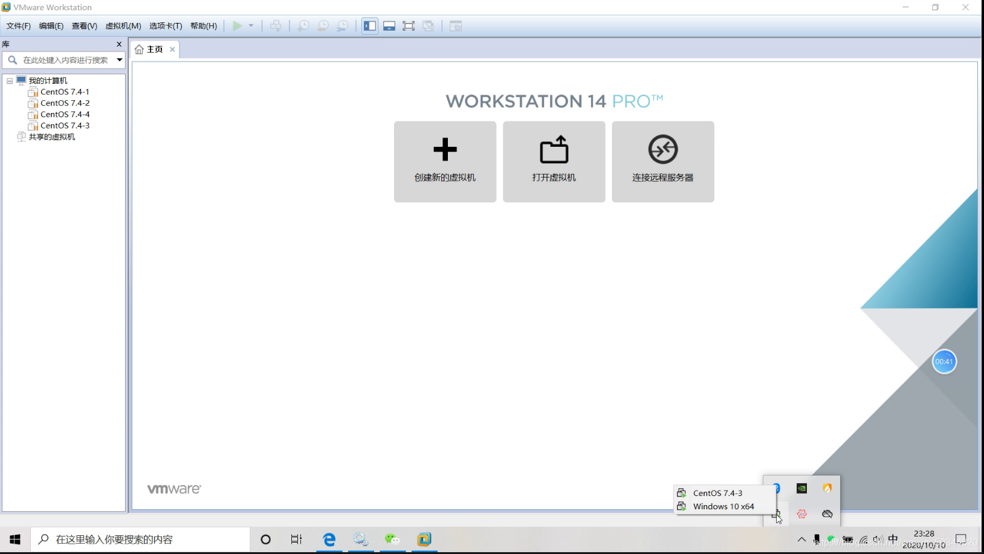This screenshot has width=984, height=554.
Task: Enter full screen mode via toolbar
Action: 409,26
